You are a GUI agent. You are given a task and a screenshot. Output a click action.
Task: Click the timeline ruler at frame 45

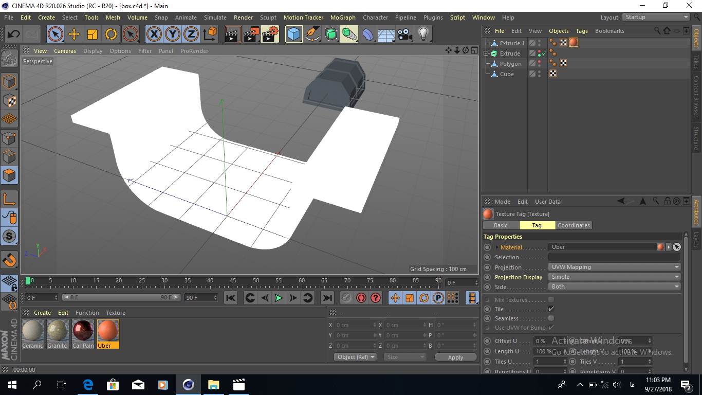click(233, 282)
